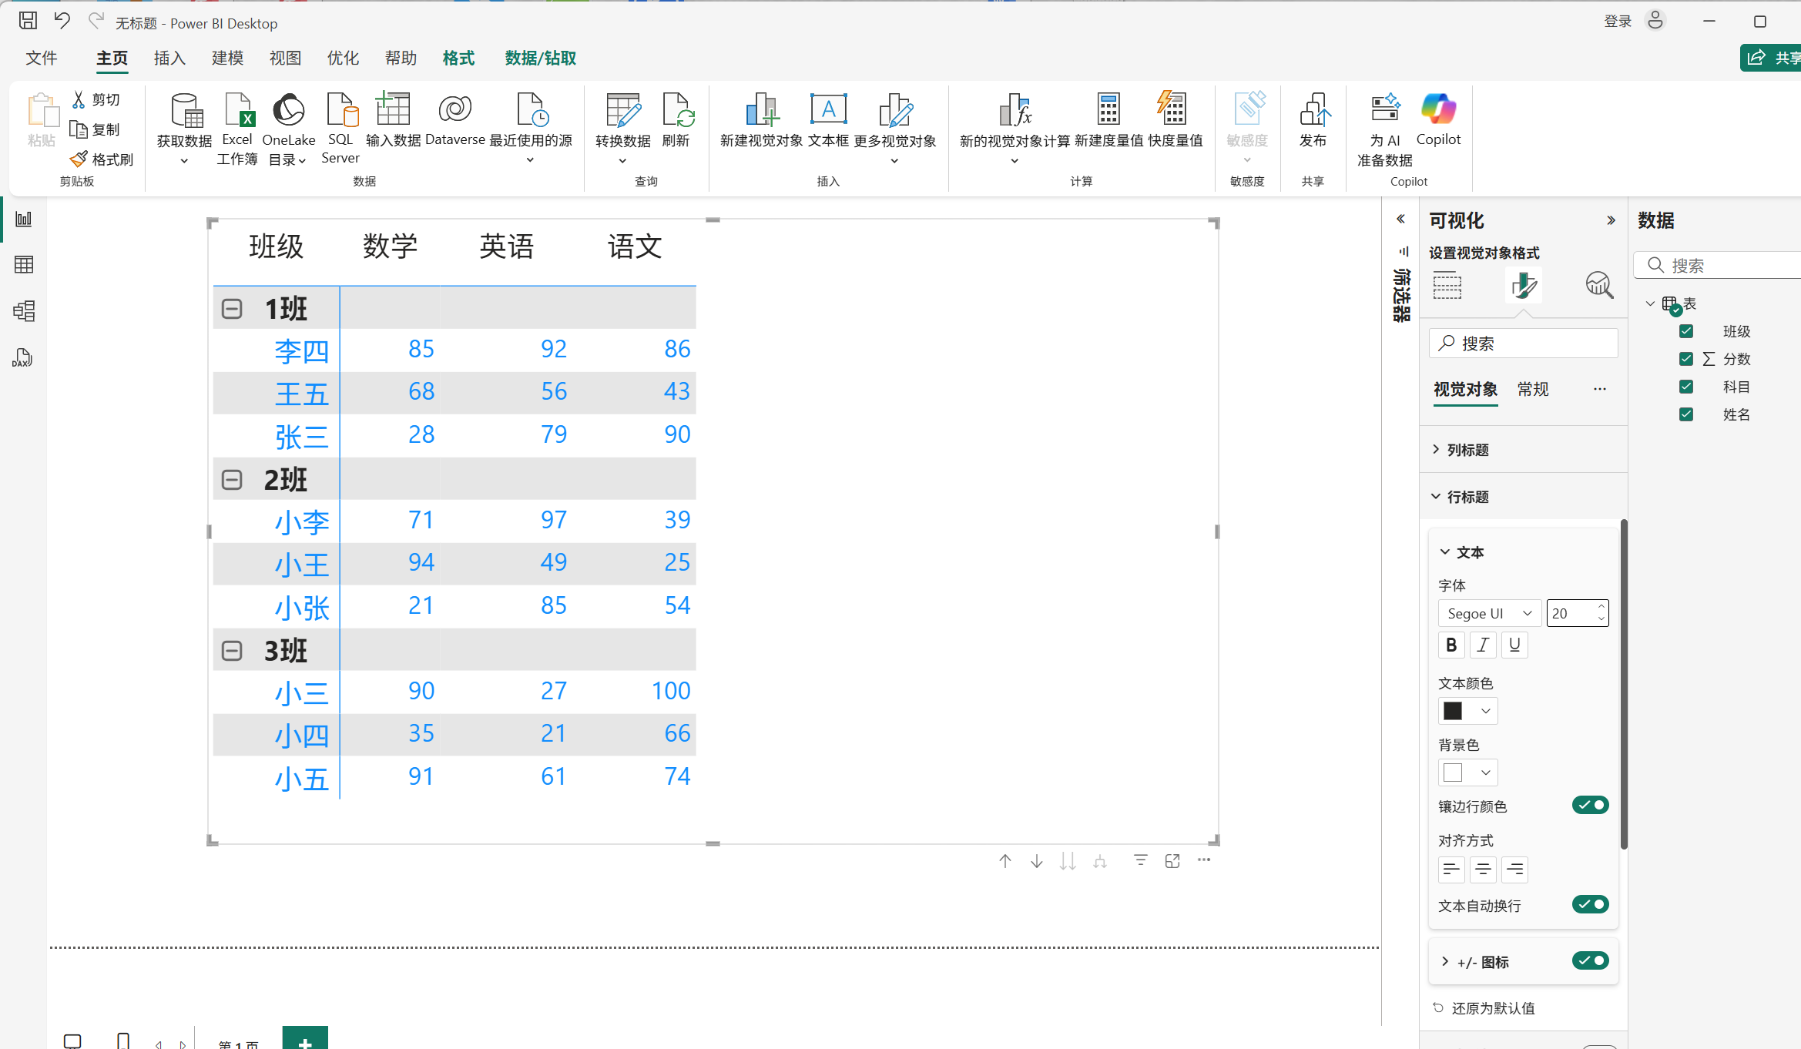Turn off the +/- icons (图标) toggle
1801x1049 pixels.
[x=1590, y=960]
